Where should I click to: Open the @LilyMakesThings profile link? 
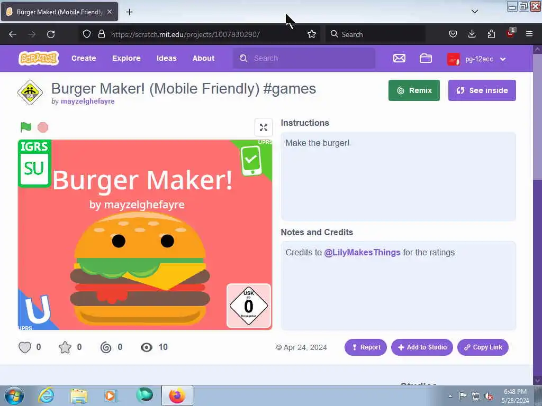362,252
